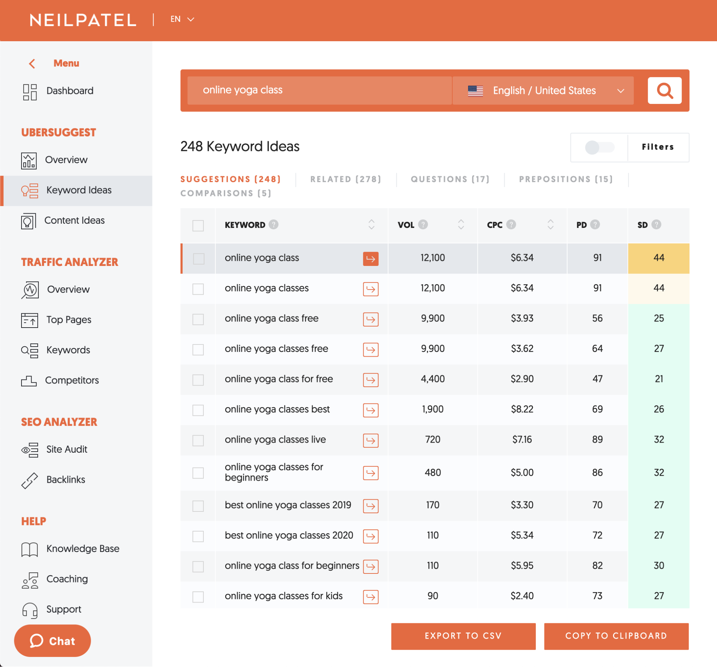Viewport: 717px width, 667px height.
Task: Switch to the Related (278) tab
Action: point(345,179)
